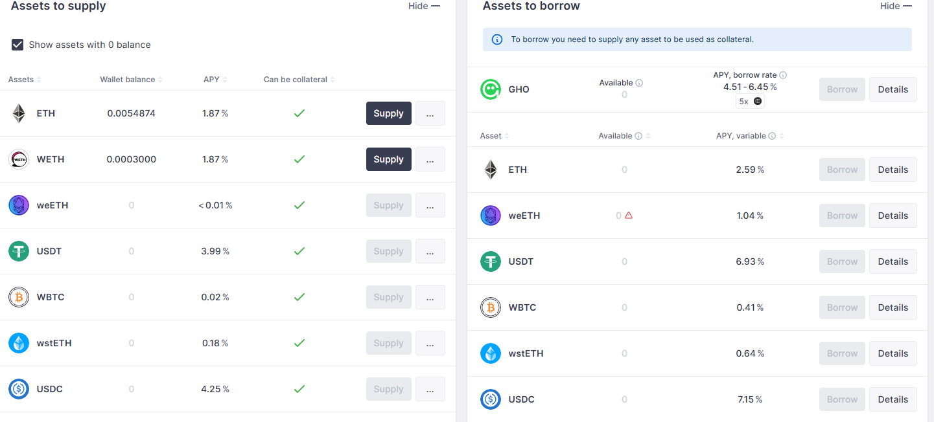
Task: Open Details for USDC borrow asset
Action: (893, 399)
